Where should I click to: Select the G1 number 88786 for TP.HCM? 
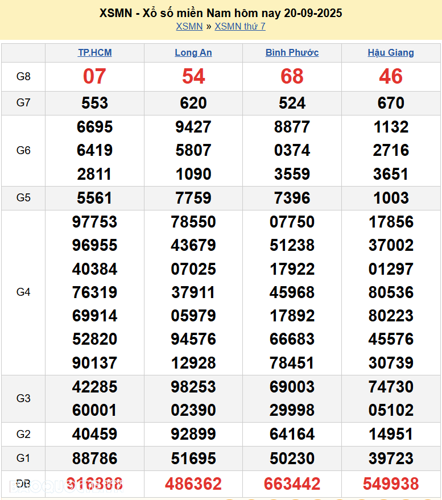click(x=94, y=458)
